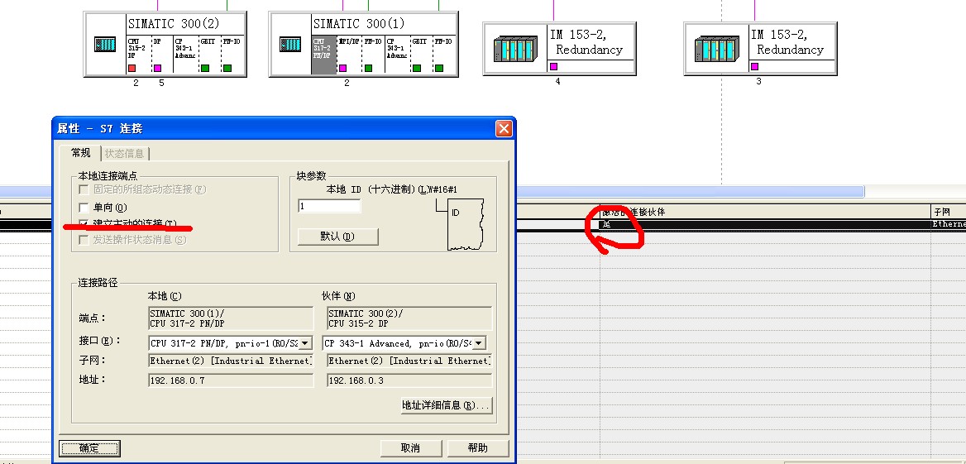Click the local address field 192.168.0.7
Image resolution: width=966 pixels, height=464 pixels.
231,380
